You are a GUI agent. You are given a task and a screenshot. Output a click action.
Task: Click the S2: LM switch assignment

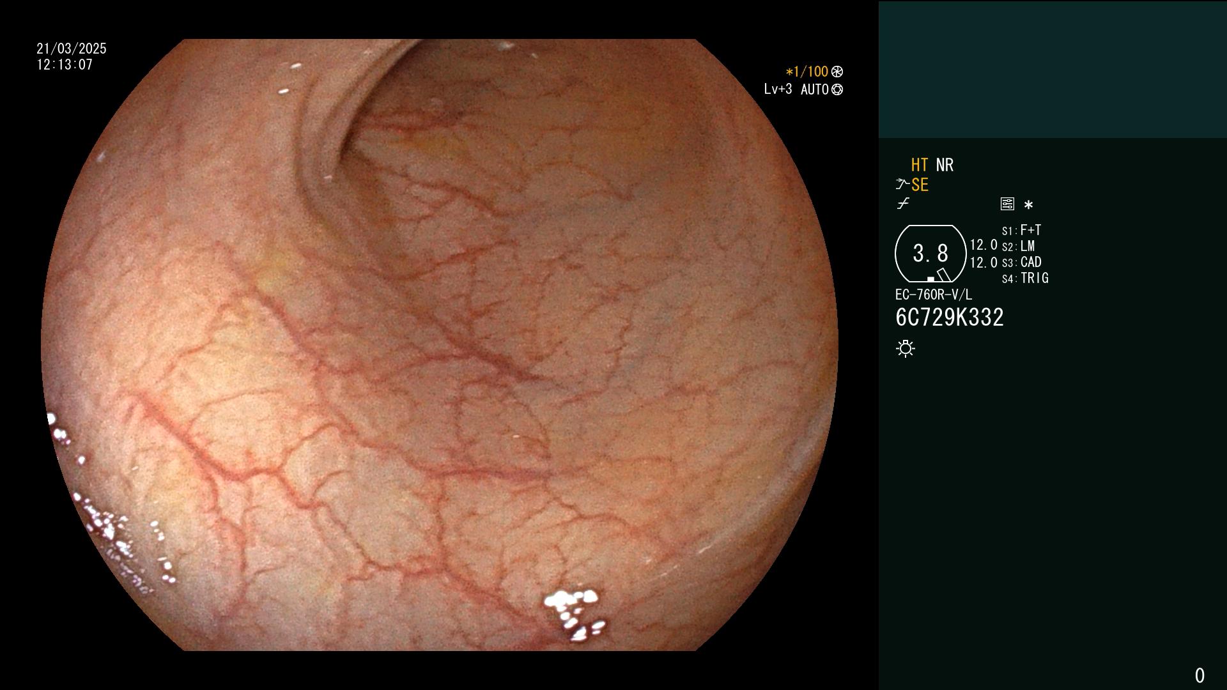point(1018,247)
